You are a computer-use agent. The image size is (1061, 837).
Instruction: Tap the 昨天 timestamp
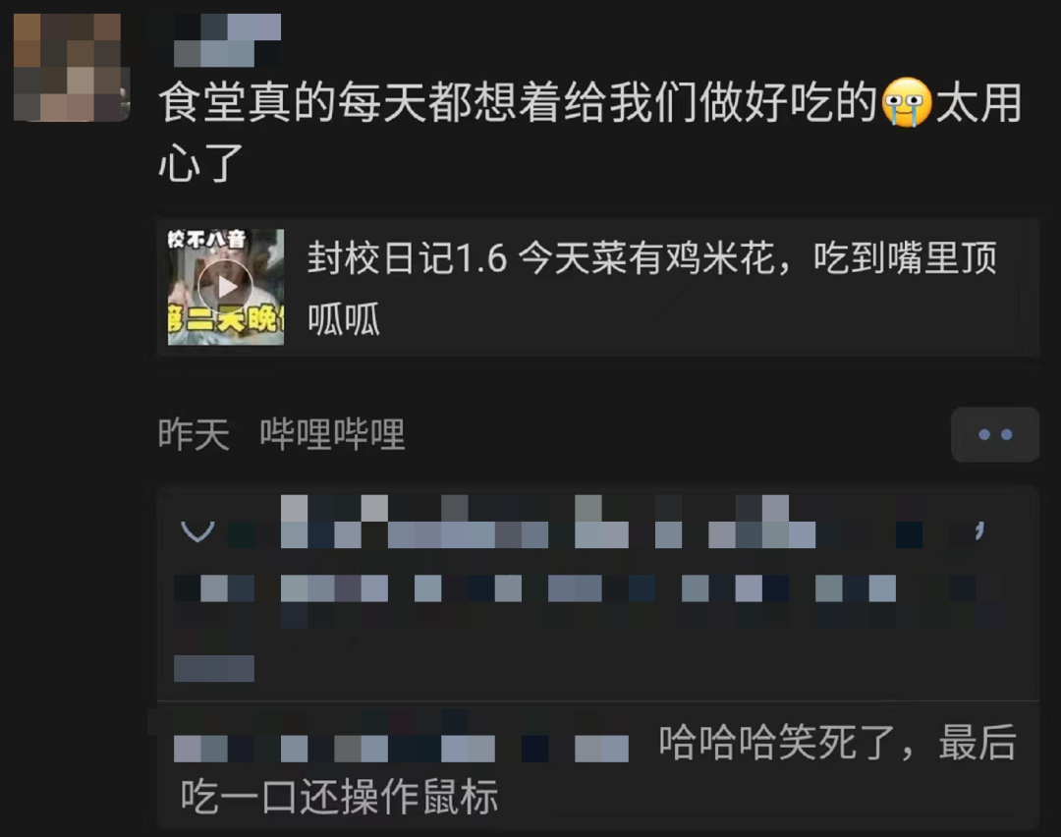pyautogui.click(x=194, y=434)
